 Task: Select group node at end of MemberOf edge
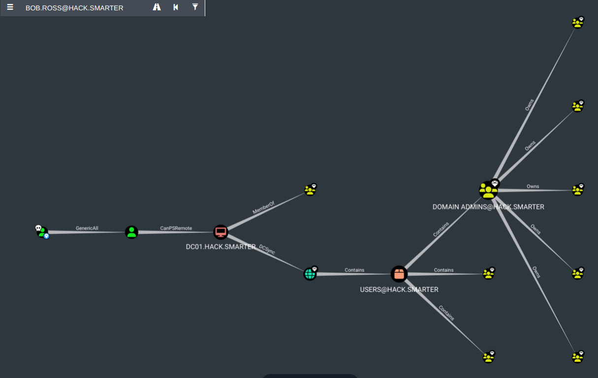pyautogui.click(x=310, y=190)
